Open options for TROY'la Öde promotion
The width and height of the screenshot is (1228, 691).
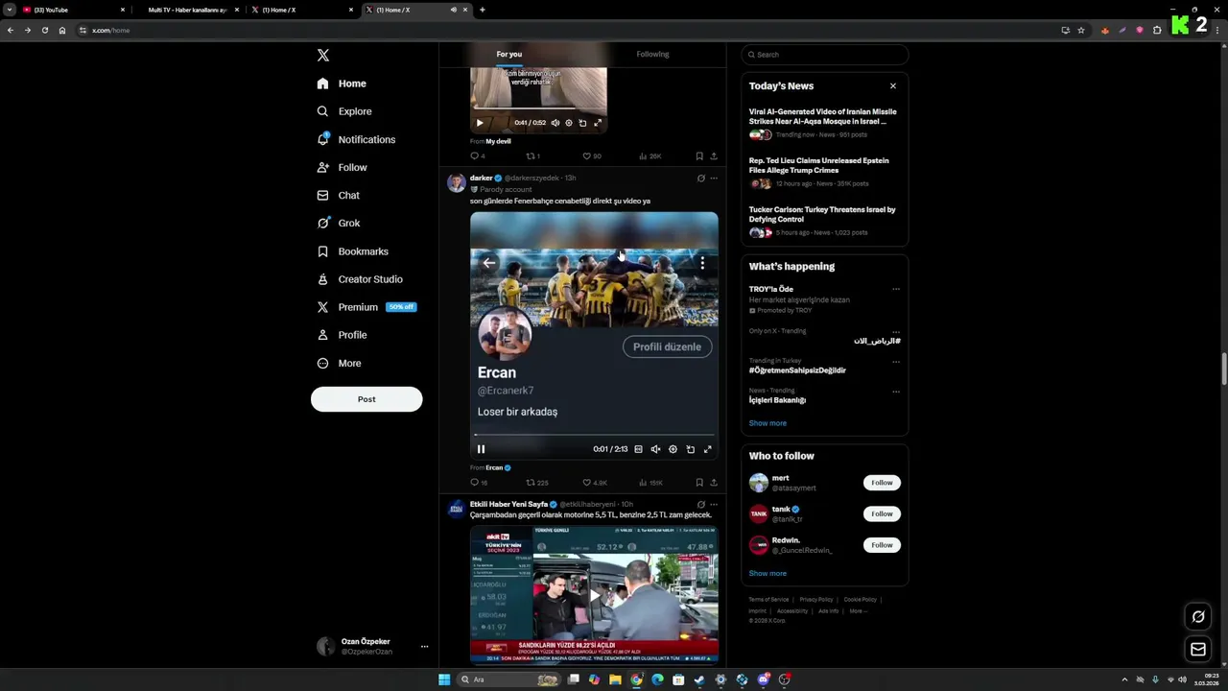point(896,289)
